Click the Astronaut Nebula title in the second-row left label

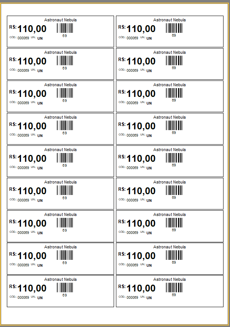point(60,52)
